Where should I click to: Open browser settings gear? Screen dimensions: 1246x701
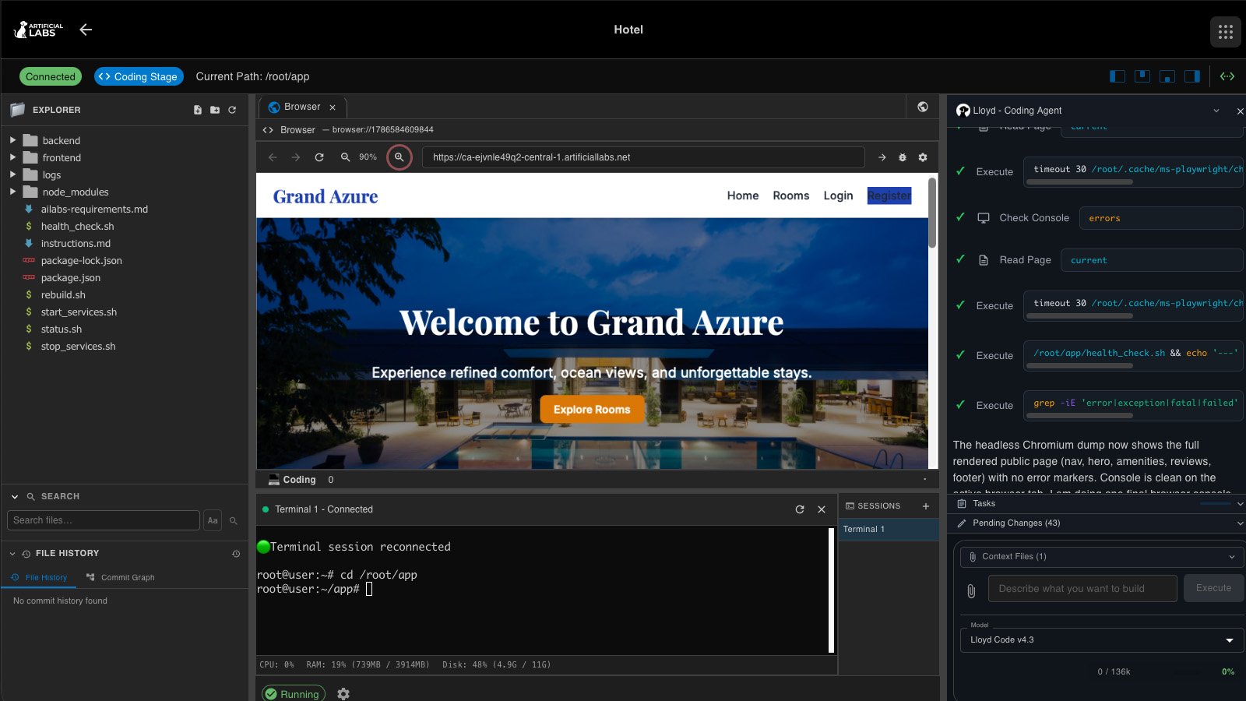[x=923, y=157]
